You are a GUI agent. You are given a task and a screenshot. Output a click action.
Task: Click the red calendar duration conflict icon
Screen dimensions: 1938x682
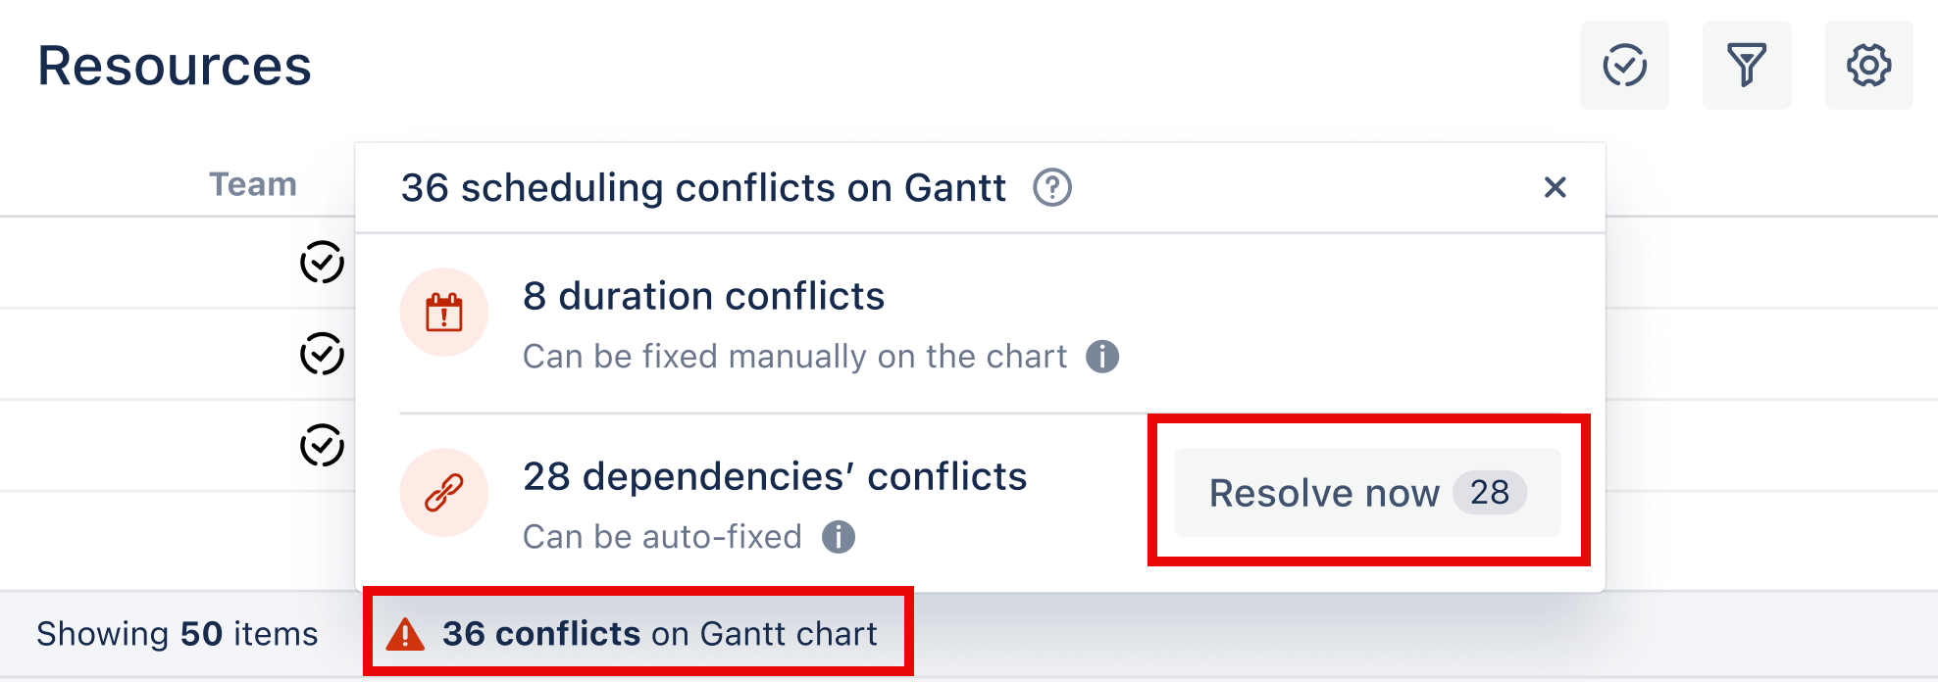tap(444, 312)
